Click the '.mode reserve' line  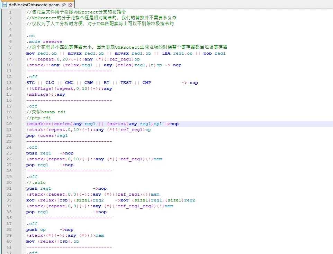coord(44,41)
